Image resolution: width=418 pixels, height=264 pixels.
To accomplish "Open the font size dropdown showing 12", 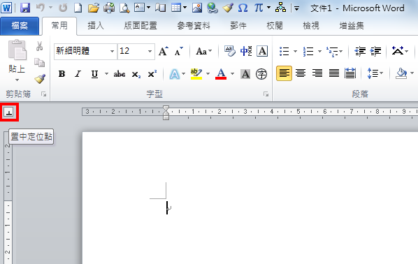I will tap(150, 51).
